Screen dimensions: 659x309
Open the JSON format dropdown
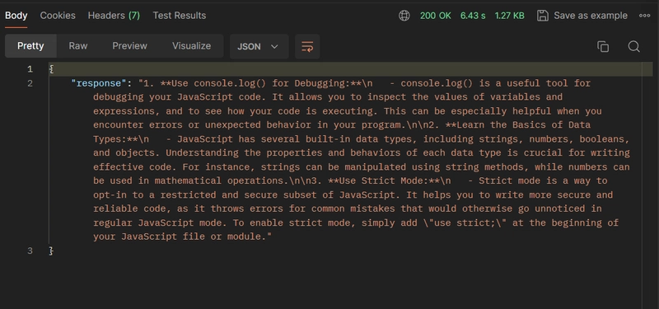[x=259, y=47]
